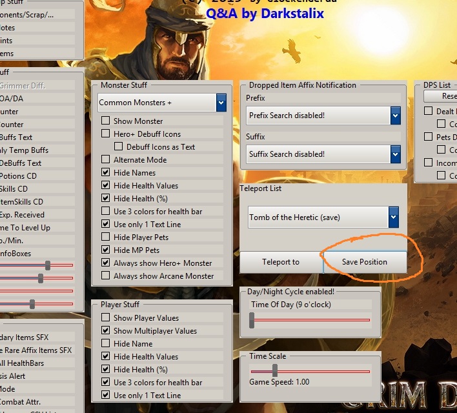Enable Alternate Mode checkbox
Viewport: 457px width, 413px height.
[x=105, y=159]
